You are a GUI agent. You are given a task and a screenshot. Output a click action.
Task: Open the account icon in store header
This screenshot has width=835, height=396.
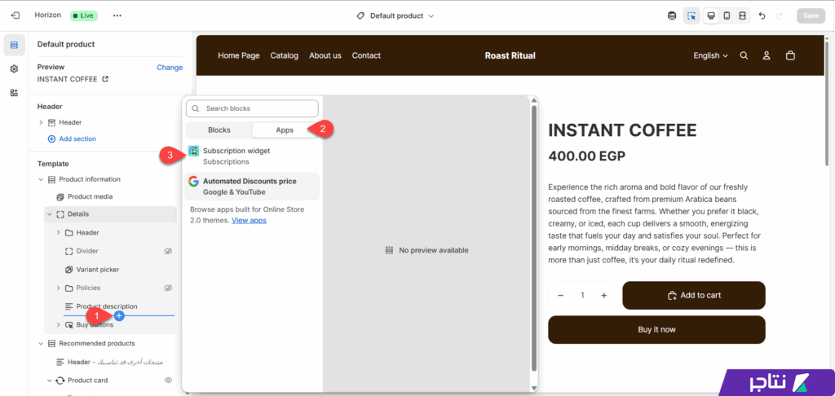pos(767,55)
